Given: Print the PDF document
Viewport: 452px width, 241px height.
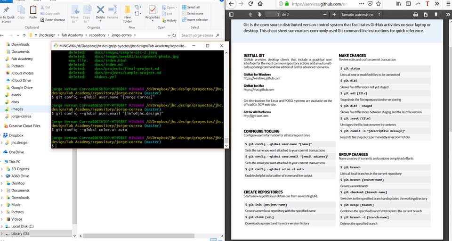Looking at the screenshot, I should pyautogui.click(x=415, y=15).
